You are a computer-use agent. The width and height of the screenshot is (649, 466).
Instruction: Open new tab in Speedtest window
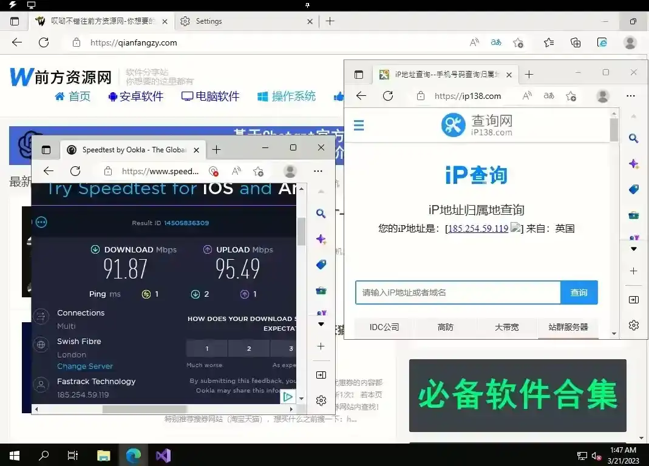(x=217, y=150)
